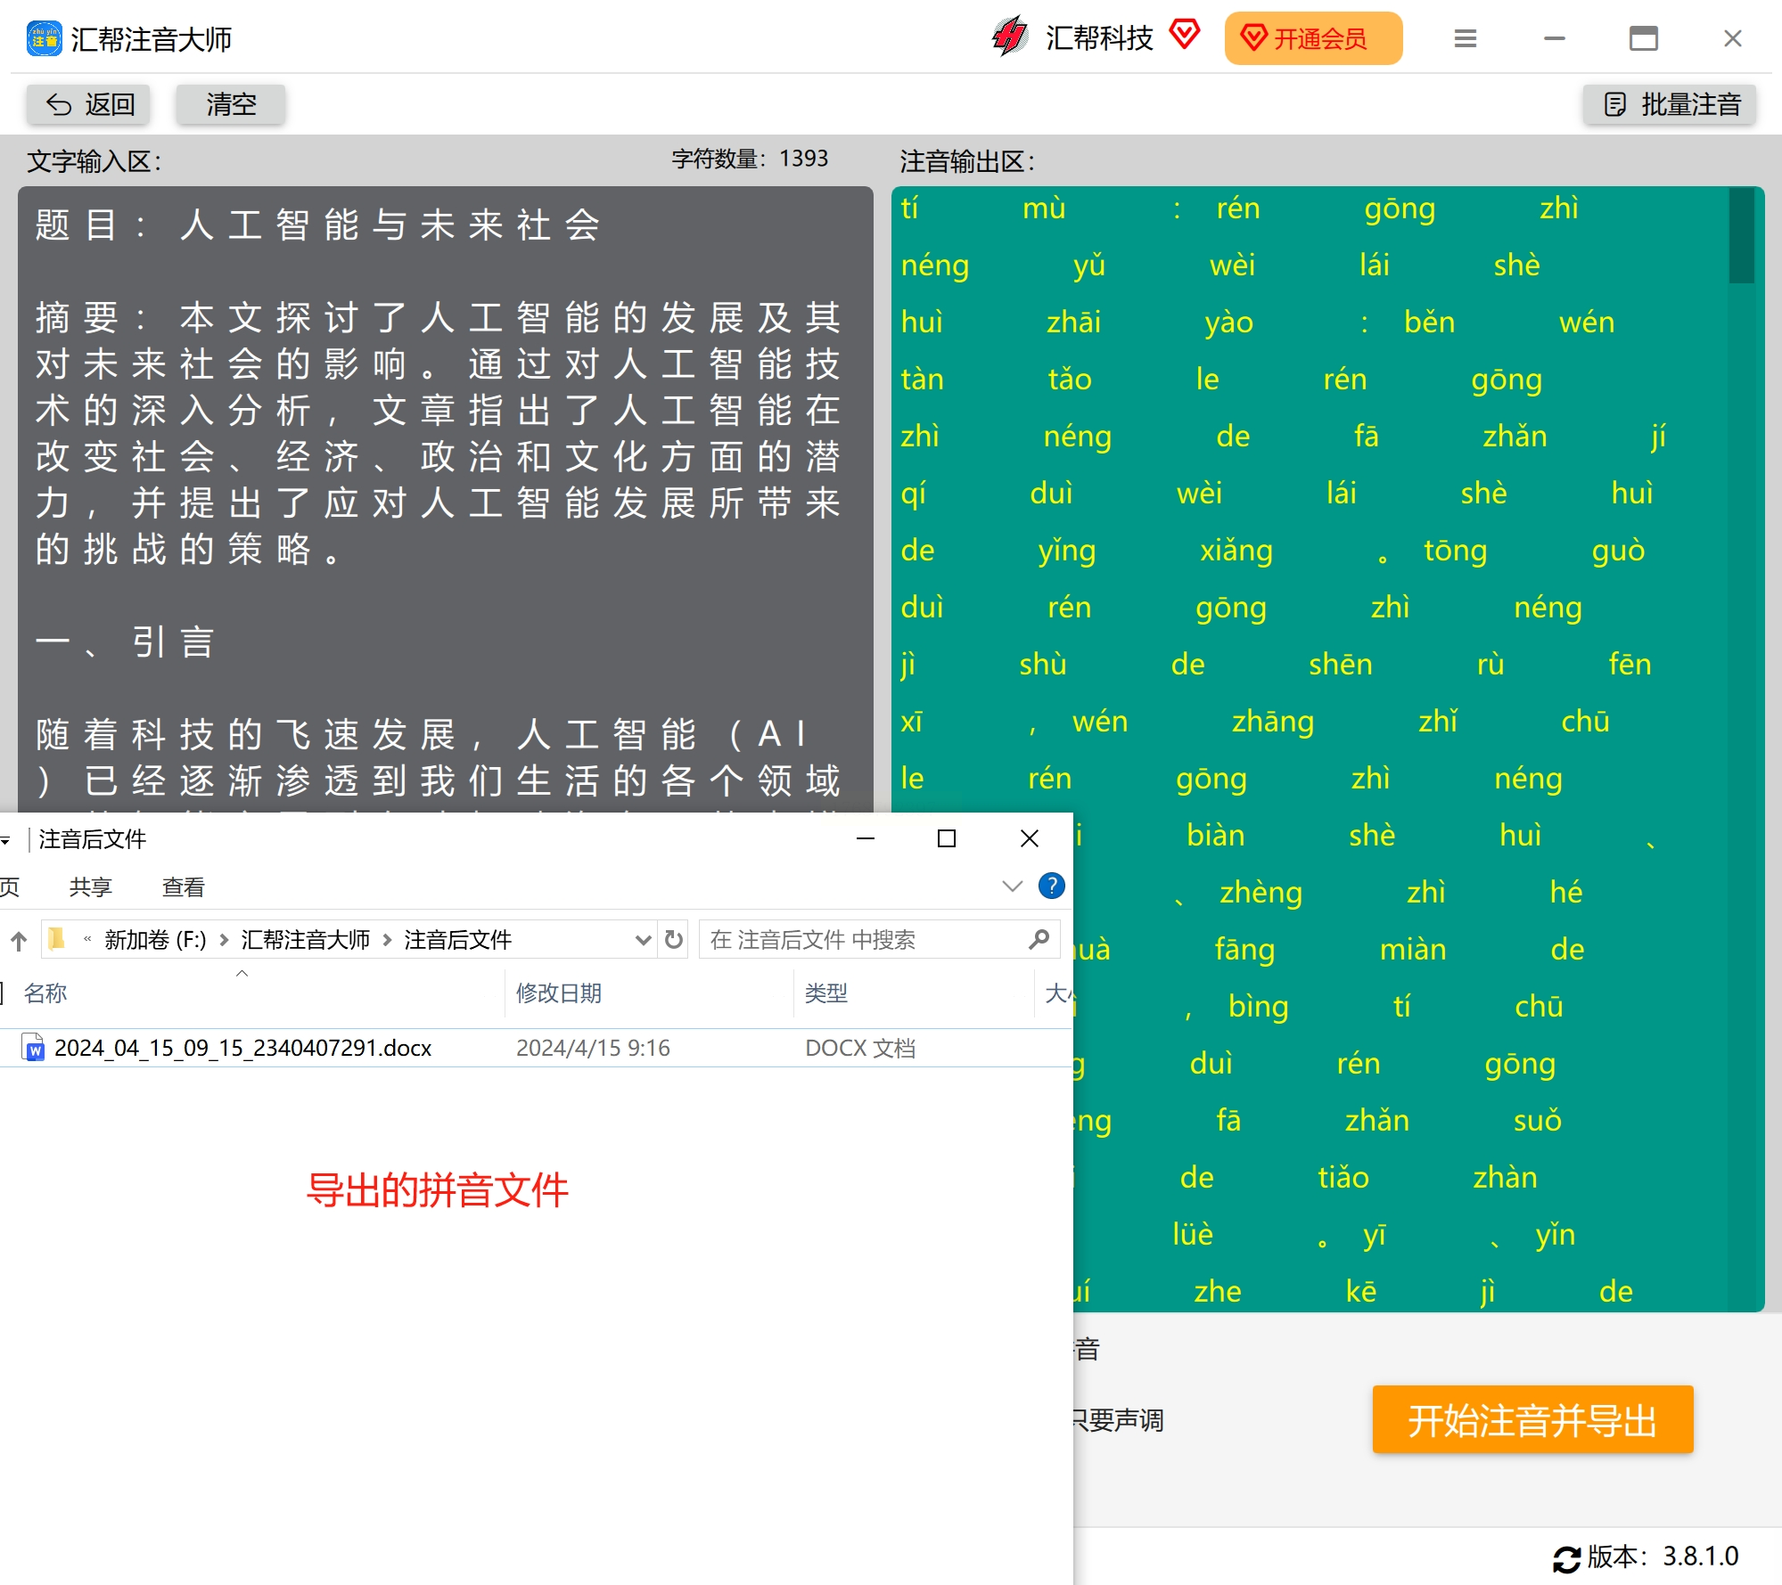
Task: Click the 汇帮科技 lightning logo icon
Action: click(1010, 37)
